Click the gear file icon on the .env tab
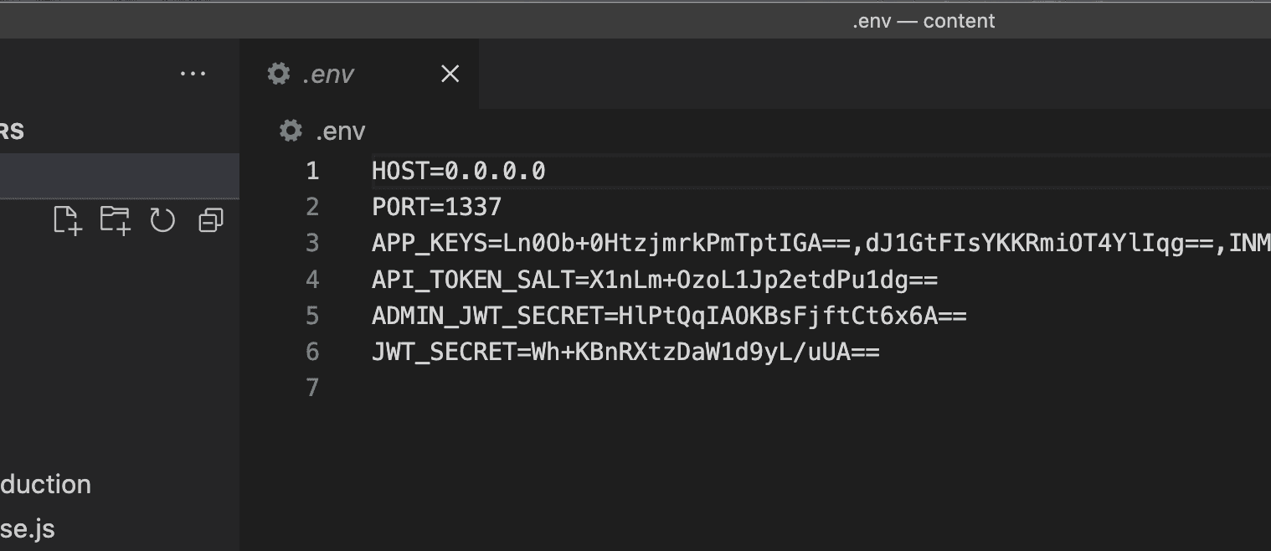This screenshot has width=1271, height=551. [x=277, y=74]
